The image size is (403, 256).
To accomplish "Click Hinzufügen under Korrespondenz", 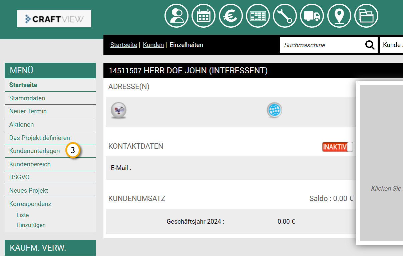I will coord(31,225).
